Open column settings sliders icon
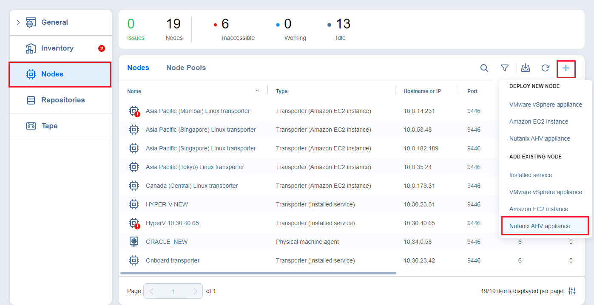The width and height of the screenshot is (594, 305). click(572, 291)
